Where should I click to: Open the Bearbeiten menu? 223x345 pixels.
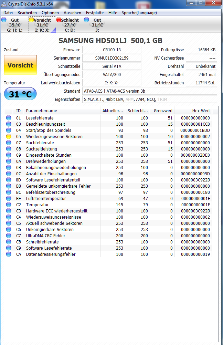(27, 13)
